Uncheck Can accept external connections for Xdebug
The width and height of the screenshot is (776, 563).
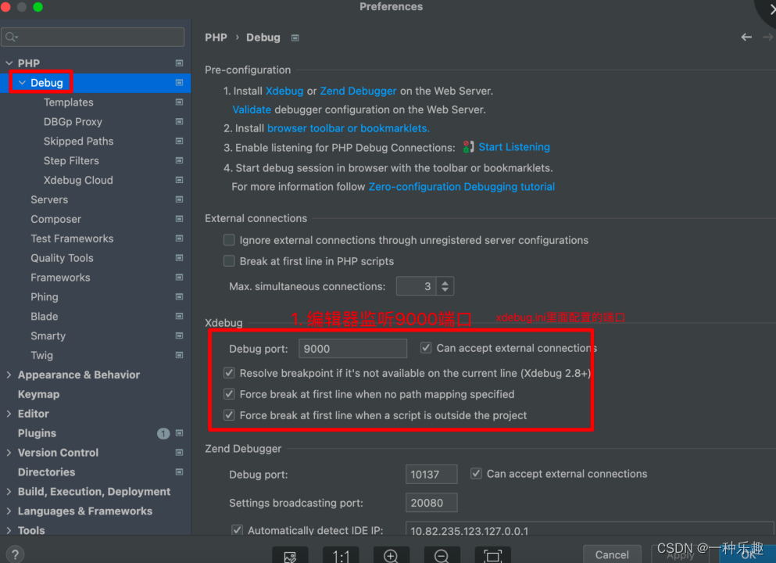coord(426,347)
